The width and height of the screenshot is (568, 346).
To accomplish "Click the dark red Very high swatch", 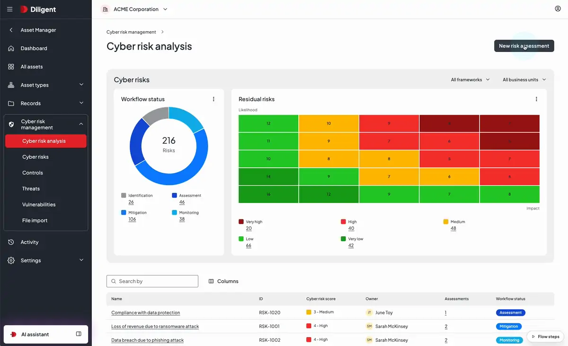I will coord(241,221).
